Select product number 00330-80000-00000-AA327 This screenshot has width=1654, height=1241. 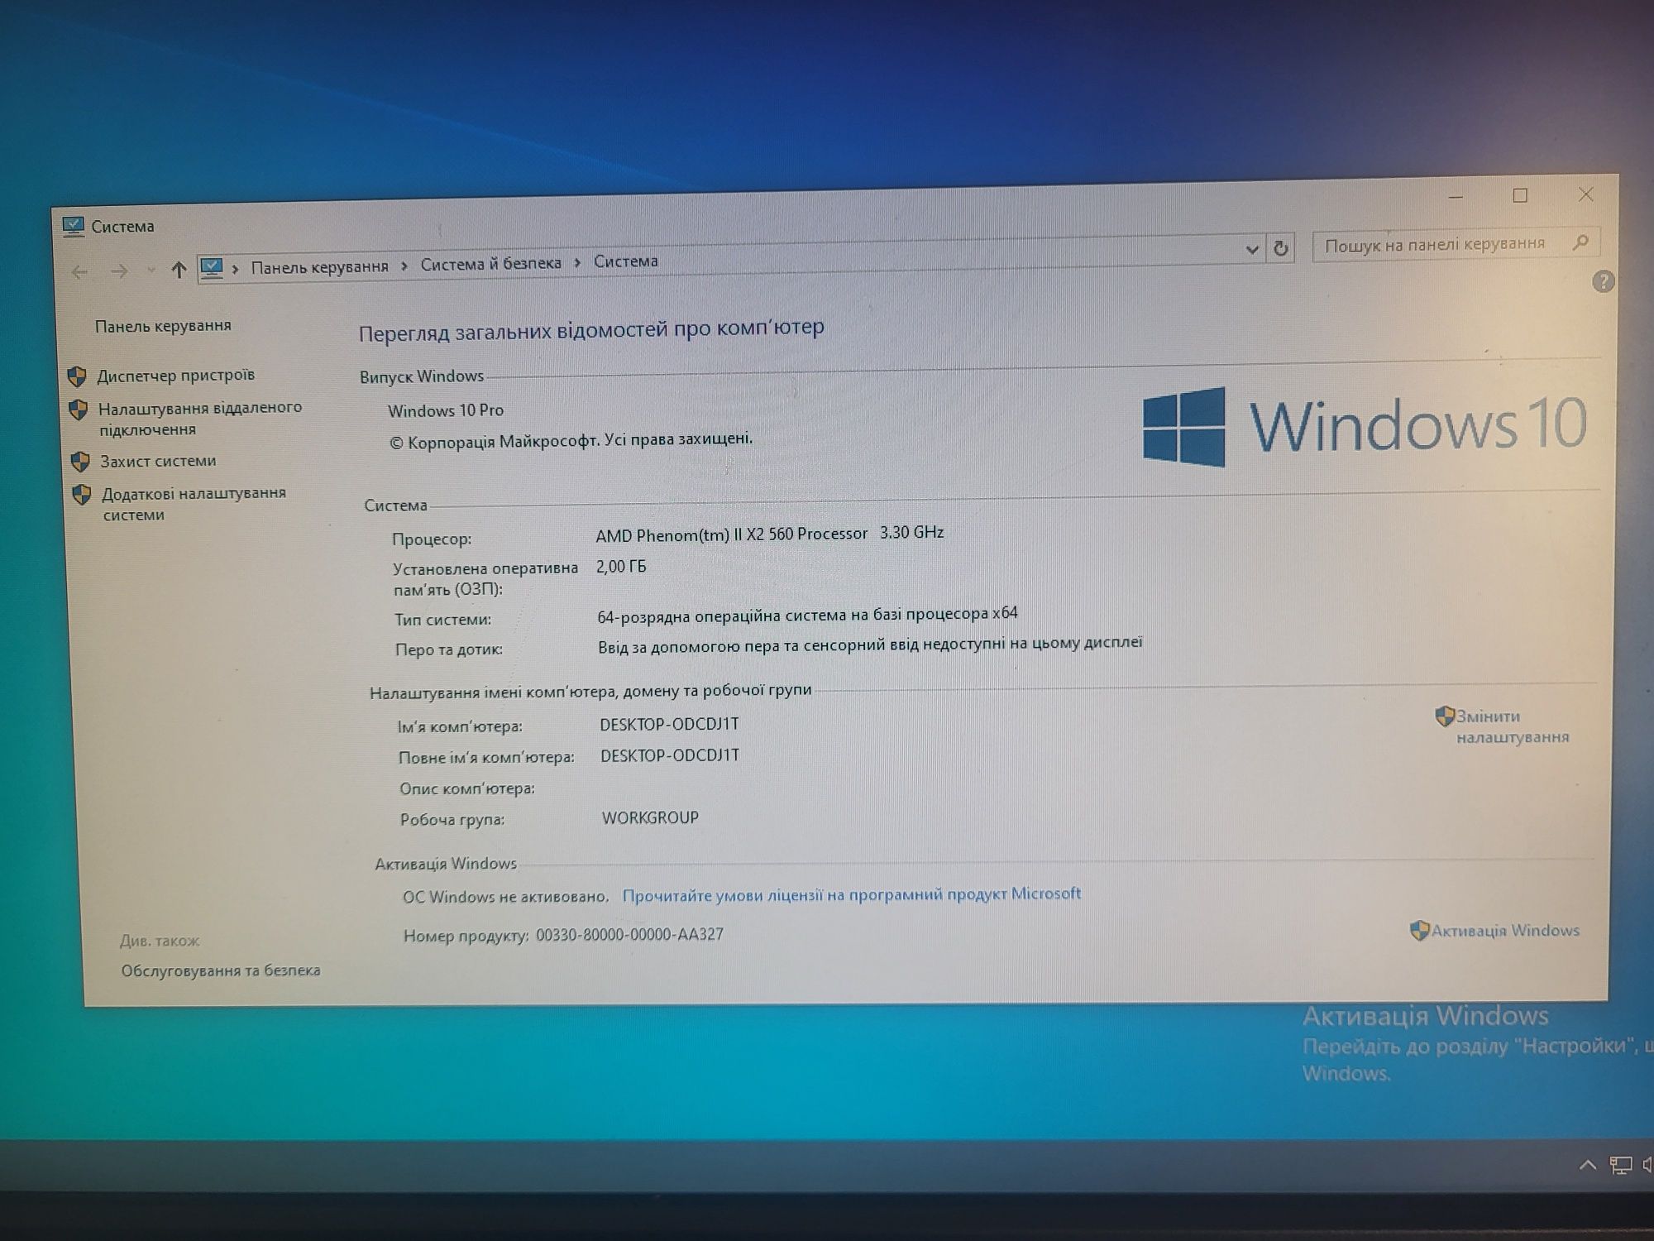pos(629,935)
